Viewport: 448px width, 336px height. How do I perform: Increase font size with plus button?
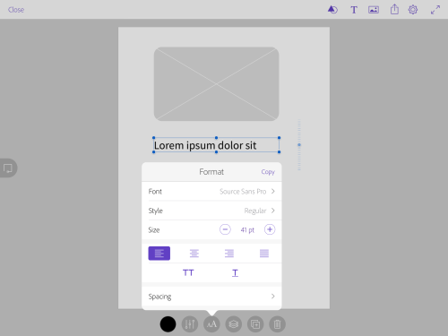(270, 229)
